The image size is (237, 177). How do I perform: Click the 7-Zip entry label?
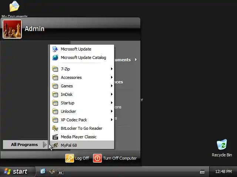(65, 69)
